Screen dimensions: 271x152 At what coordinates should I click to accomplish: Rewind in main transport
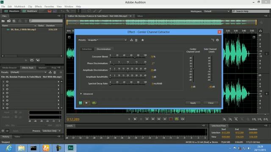click(x=153, y=119)
